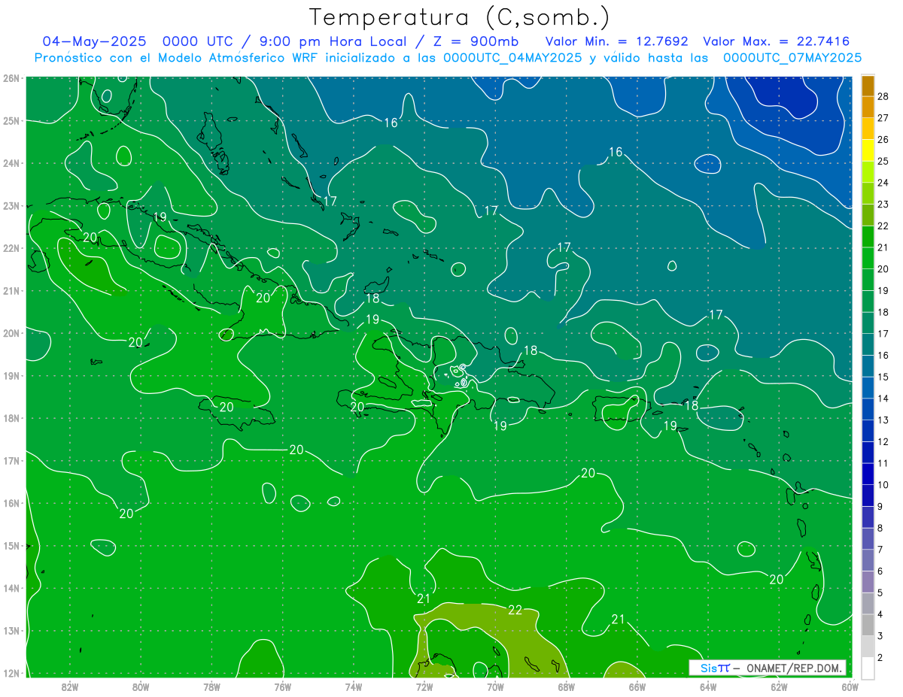Click the Sisπ ONAMET/REP.DOM. logo box

pos(768,668)
